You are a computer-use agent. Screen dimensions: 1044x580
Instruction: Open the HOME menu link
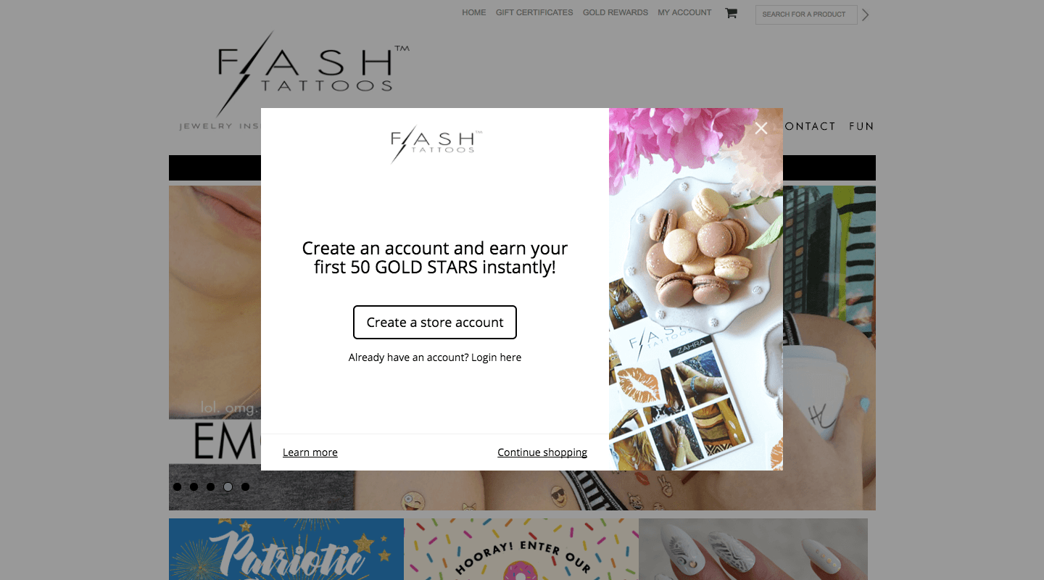tap(474, 12)
